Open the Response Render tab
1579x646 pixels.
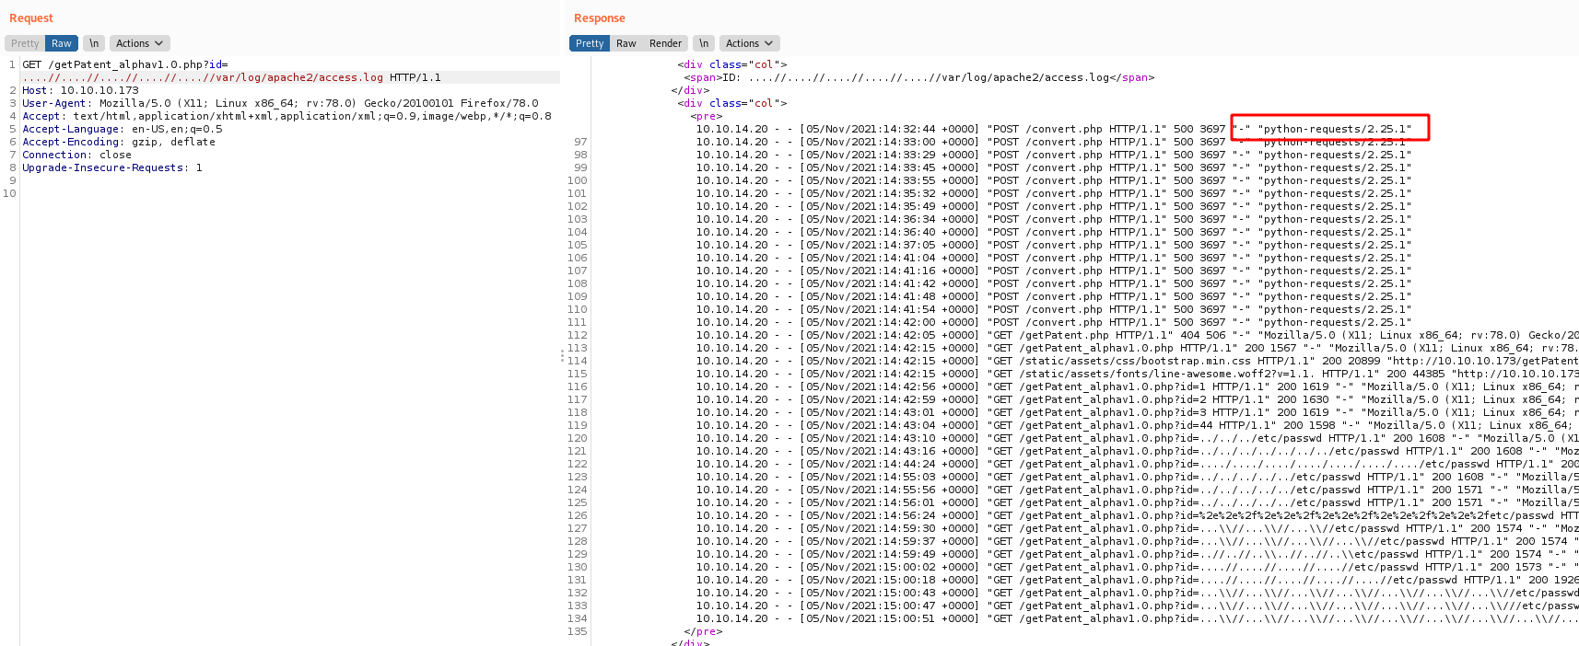(x=665, y=43)
